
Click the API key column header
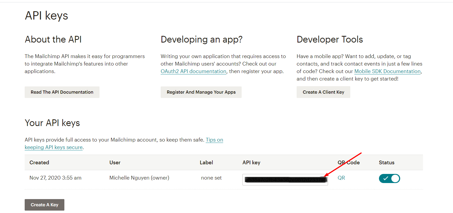251,162
